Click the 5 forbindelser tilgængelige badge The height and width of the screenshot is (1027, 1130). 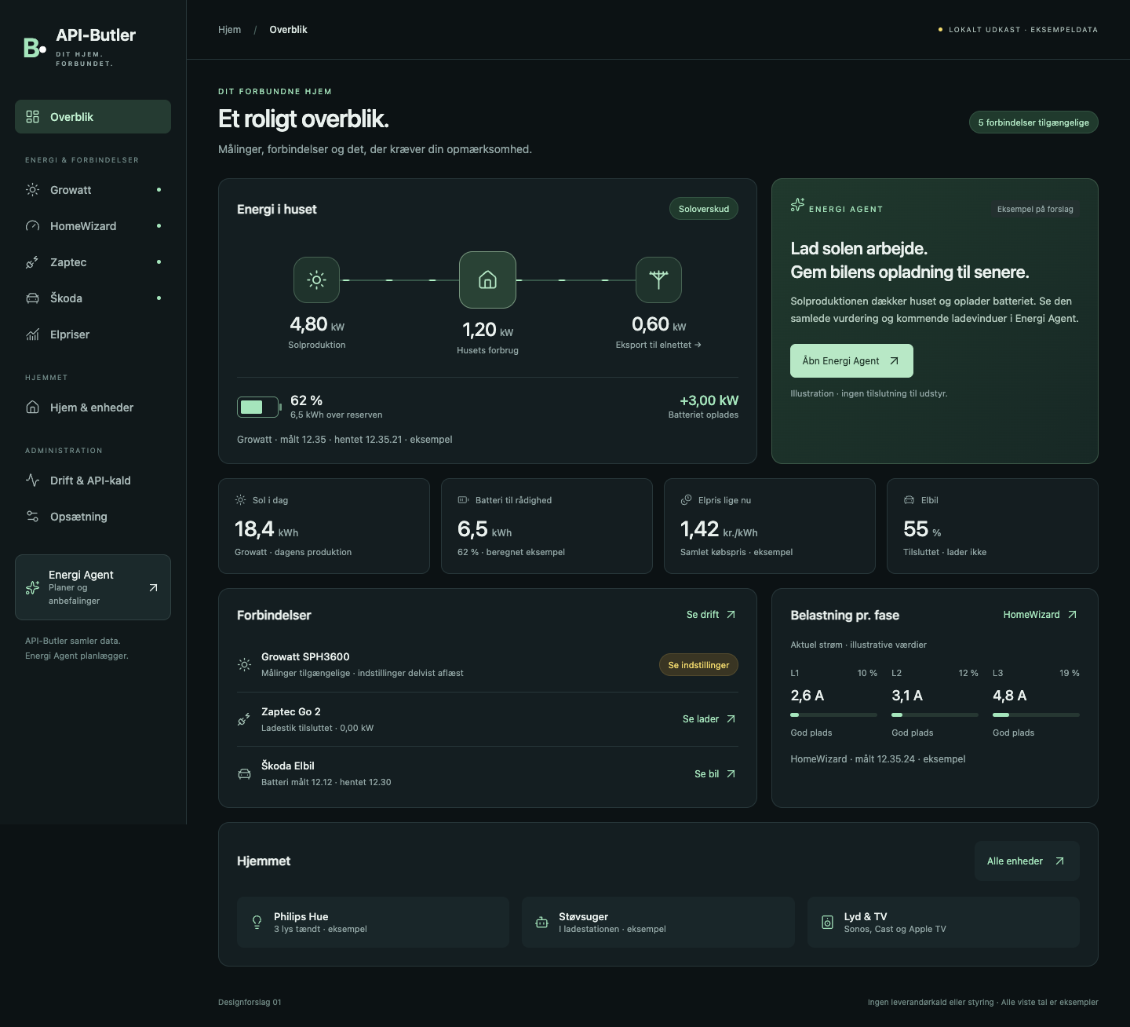click(x=1033, y=122)
